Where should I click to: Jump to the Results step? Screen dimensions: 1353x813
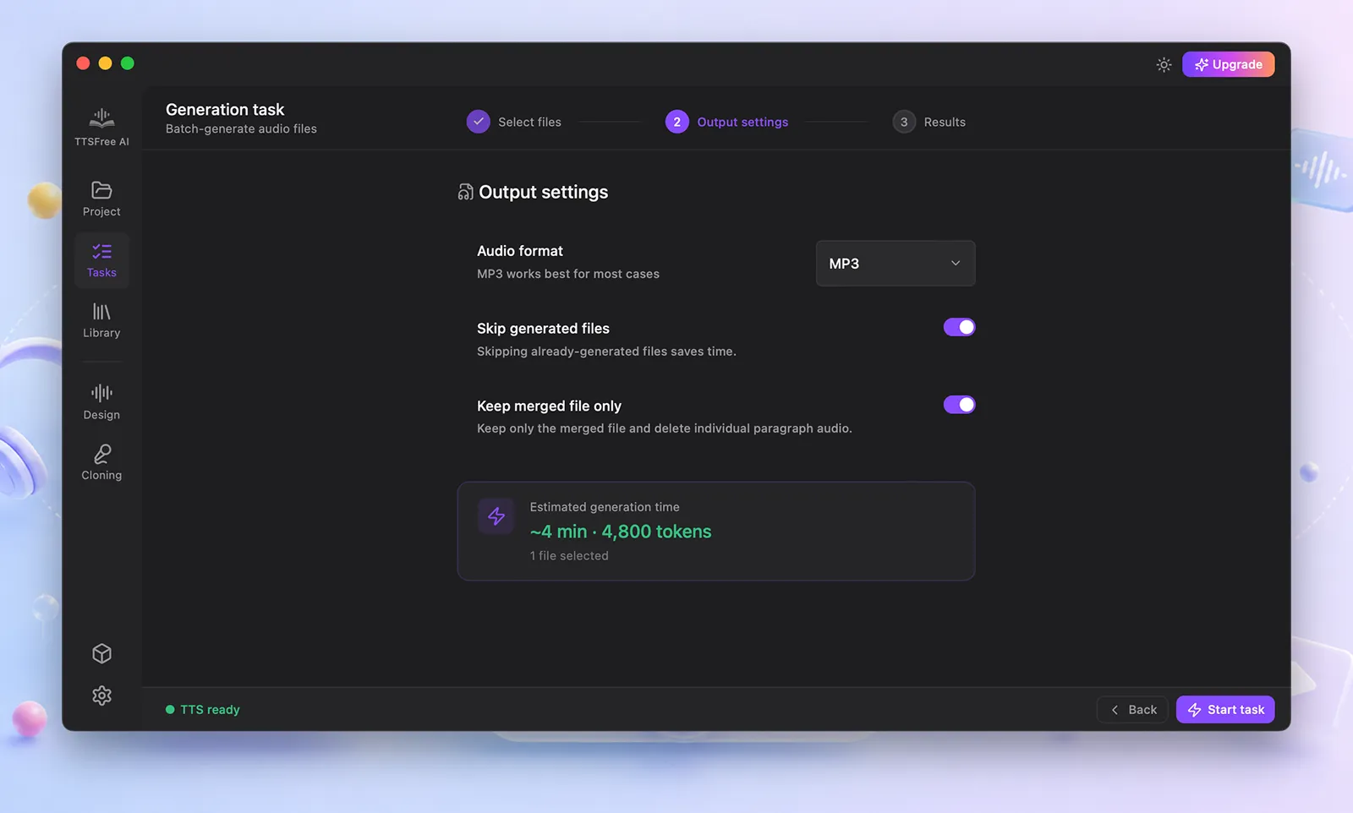pos(928,122)
